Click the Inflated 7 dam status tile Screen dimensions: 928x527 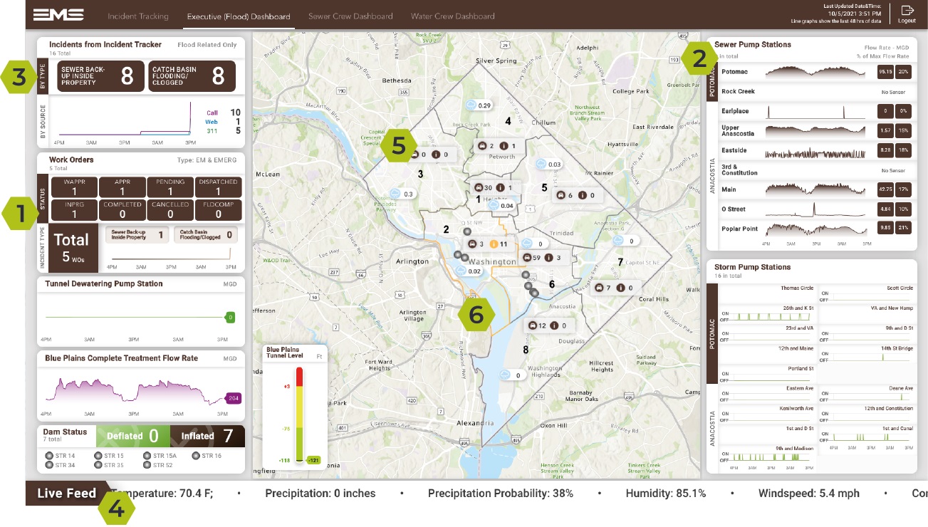[207, 436]
